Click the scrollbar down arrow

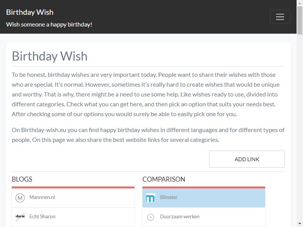tap(300, 224)
